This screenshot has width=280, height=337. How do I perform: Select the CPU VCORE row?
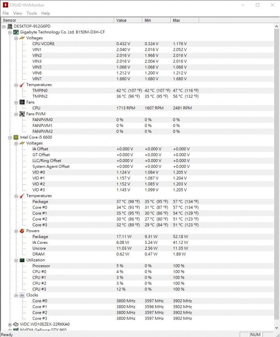click(x=153, y=44)
